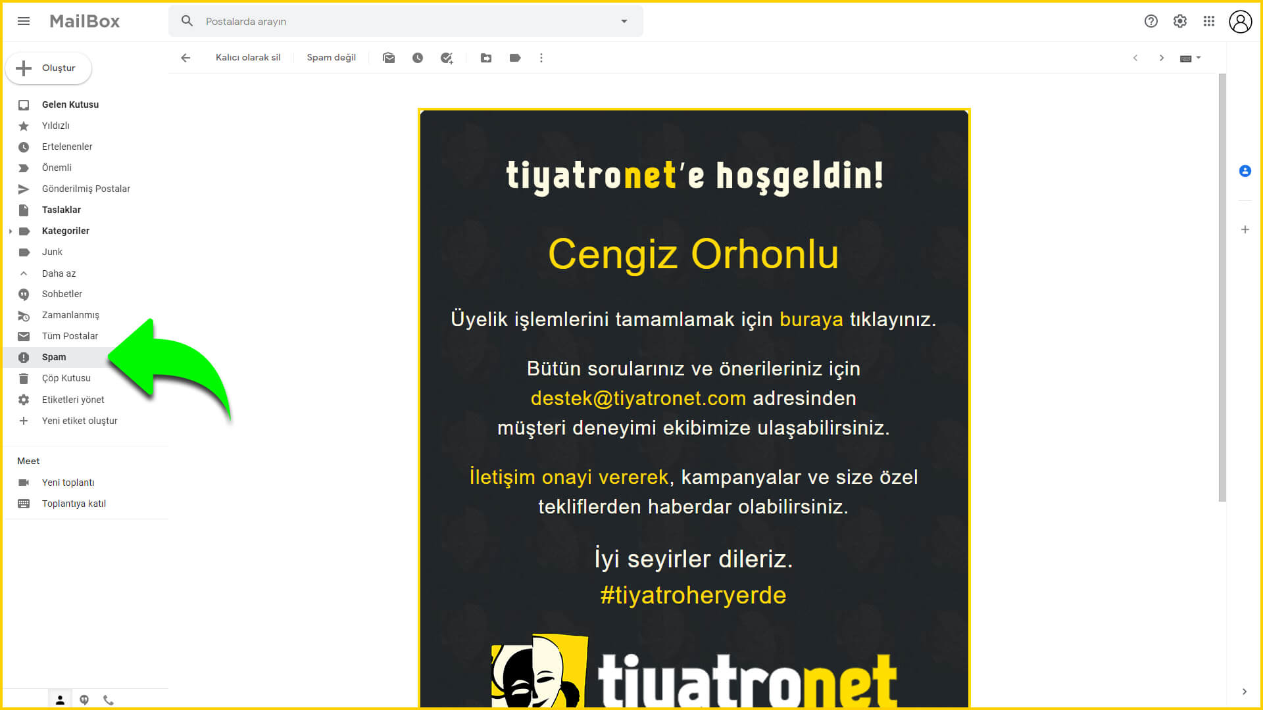Click the Spam değil button
The height and width of the screenshot is (710, 1263).
(x=331, y=58)
